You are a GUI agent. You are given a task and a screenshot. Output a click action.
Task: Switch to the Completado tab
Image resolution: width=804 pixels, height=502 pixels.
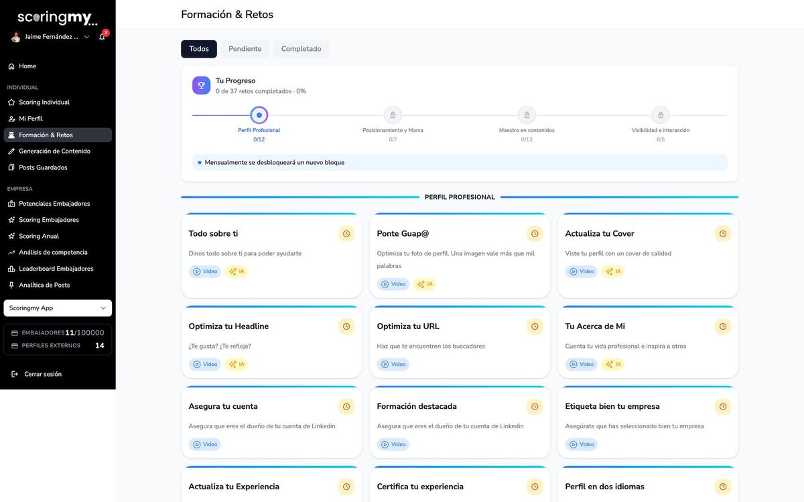(301, 49)
